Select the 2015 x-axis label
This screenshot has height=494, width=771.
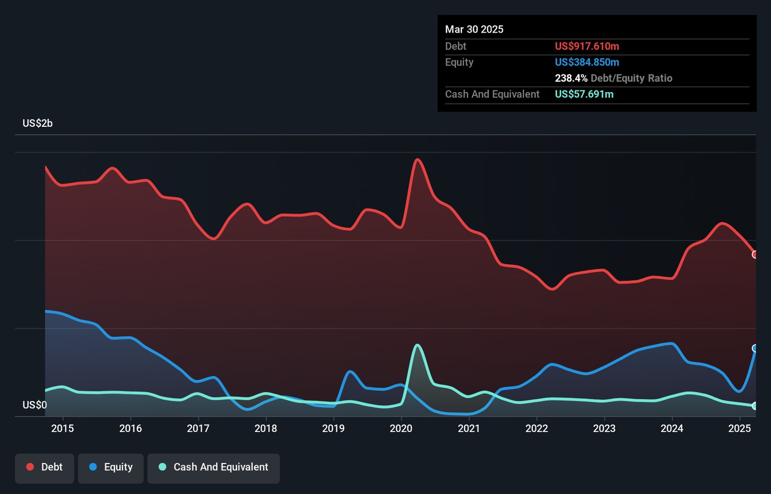(x=63, y=428)
